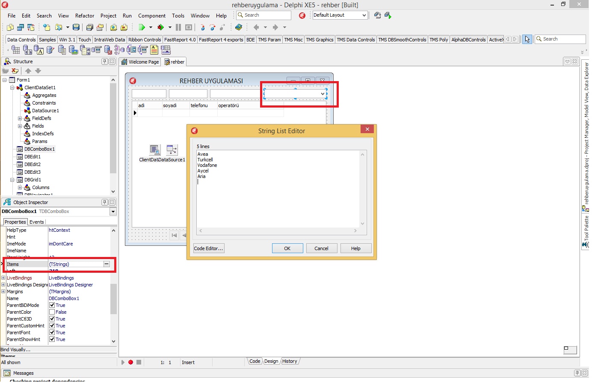Screen dimensions: 592x385
Task: Click the Delete item icon in Structure
Action: 15,71
